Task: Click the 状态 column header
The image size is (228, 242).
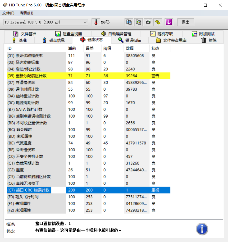Action: point(155,48)
